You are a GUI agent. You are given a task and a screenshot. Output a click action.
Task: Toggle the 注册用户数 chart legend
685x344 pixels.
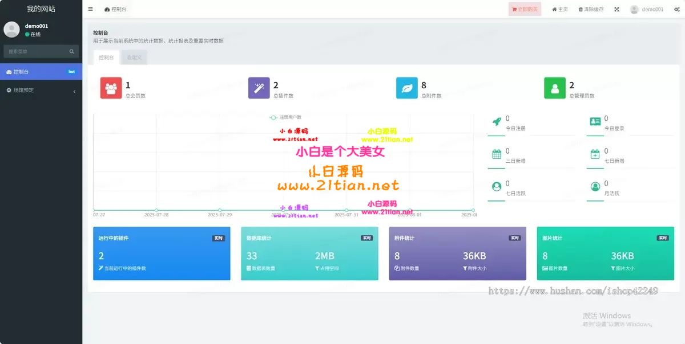[x=285, y=117]
